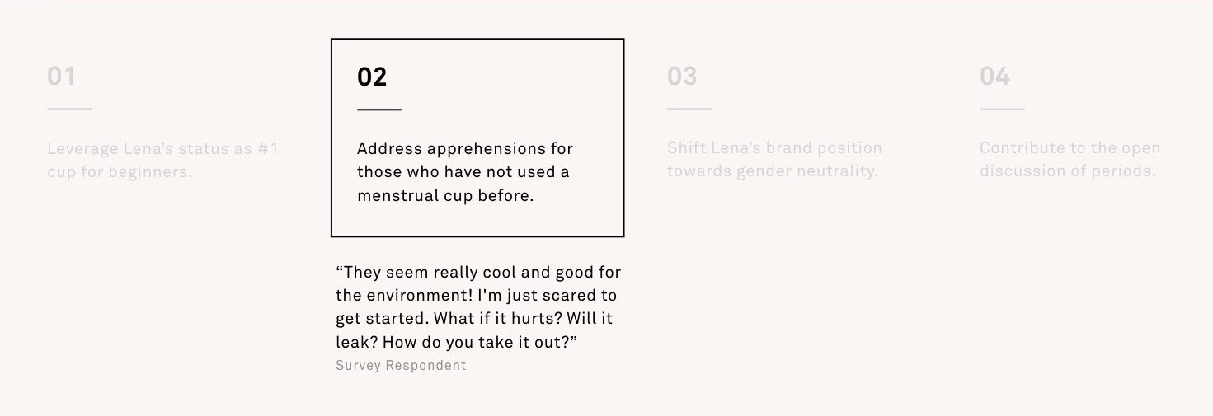The width and height of the screenshot is (1213, 416).
Task: Click the 'Address apprehensions' description in active card
Action: [465, 173]
